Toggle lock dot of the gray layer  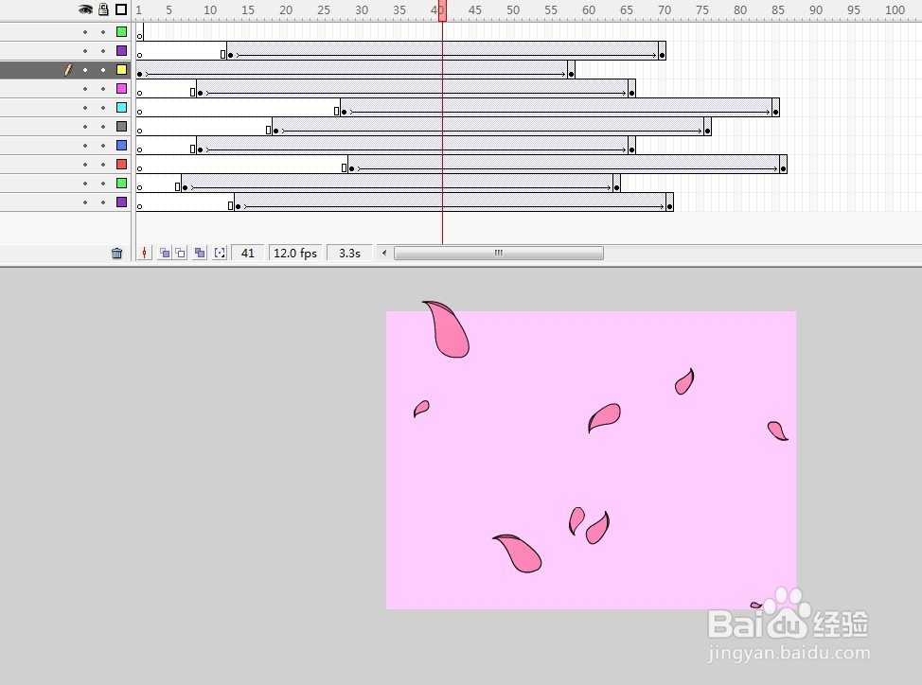point(103,126)
